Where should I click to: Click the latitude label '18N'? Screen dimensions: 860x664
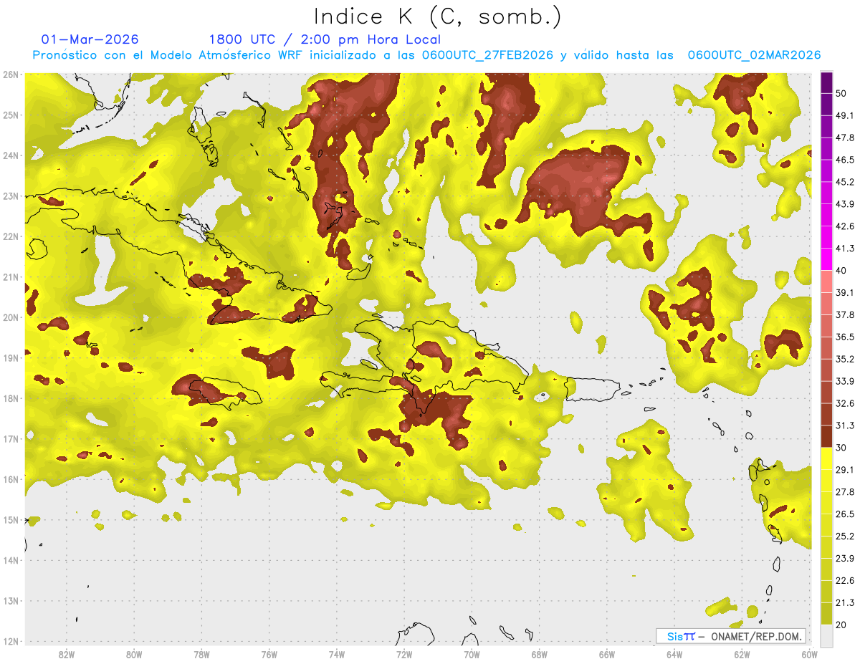tap(11, 398)
